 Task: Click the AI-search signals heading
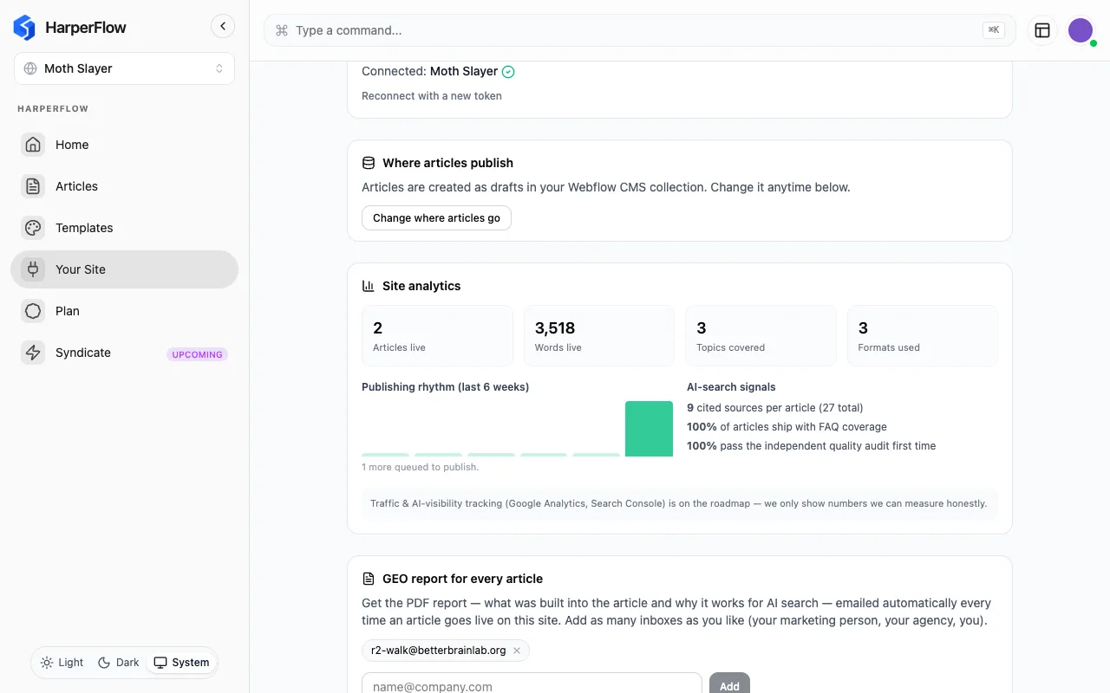coord(731,387)
